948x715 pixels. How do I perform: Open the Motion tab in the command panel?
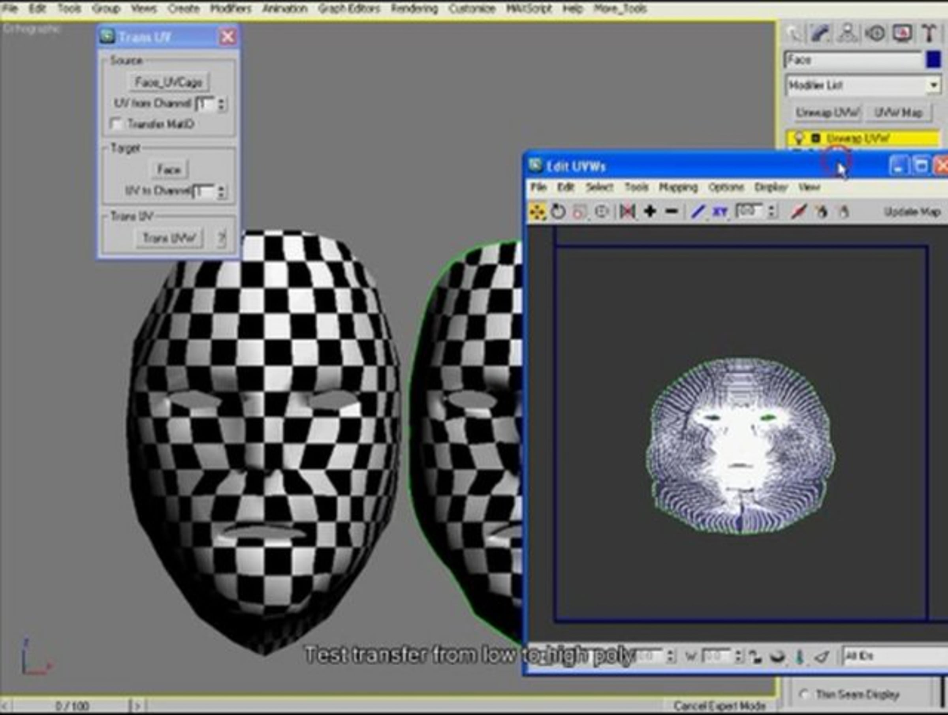pos(875,34)
